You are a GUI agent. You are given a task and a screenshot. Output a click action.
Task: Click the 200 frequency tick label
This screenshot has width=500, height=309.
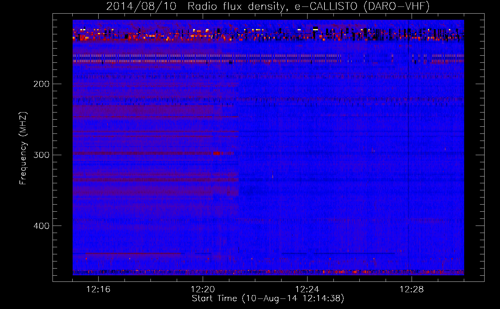coord(41,84)
